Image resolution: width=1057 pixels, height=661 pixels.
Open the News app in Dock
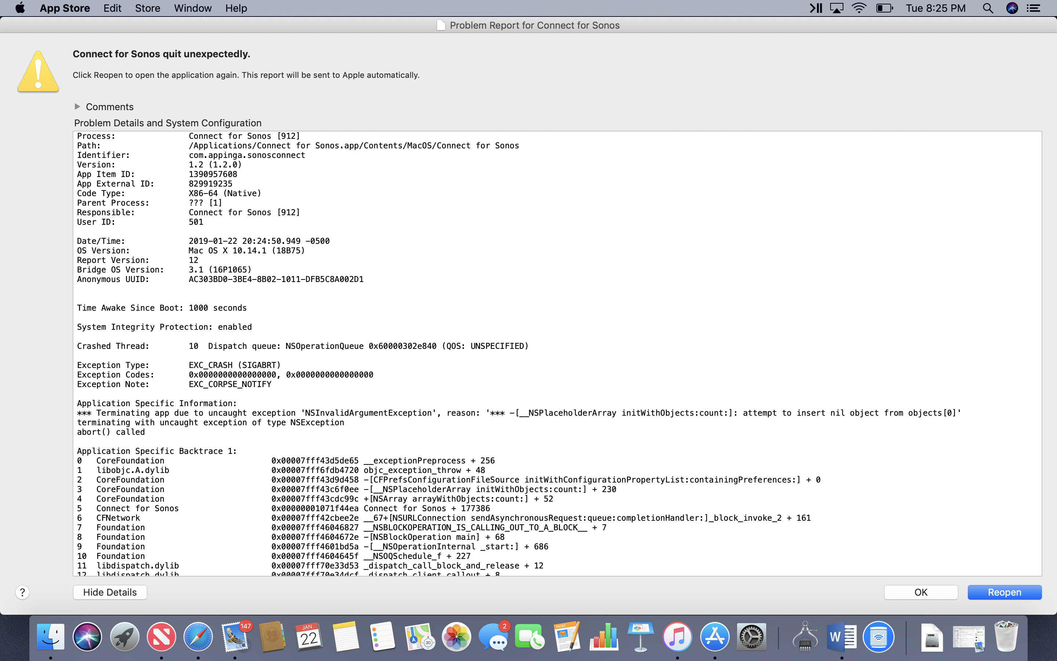click(x=161, y=636)
